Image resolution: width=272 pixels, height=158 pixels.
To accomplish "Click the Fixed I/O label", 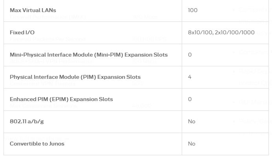I will 22,32.
